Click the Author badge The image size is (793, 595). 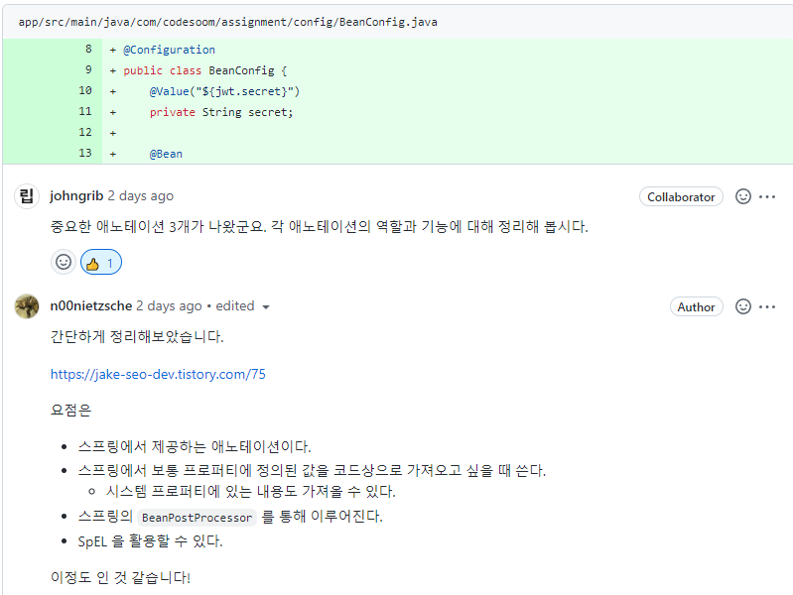[x=696, y=307]
